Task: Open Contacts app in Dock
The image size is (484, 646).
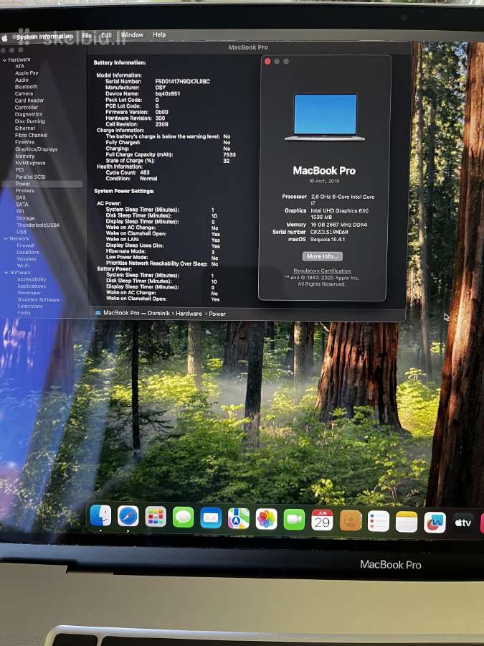Action: (x=351, y=521)
